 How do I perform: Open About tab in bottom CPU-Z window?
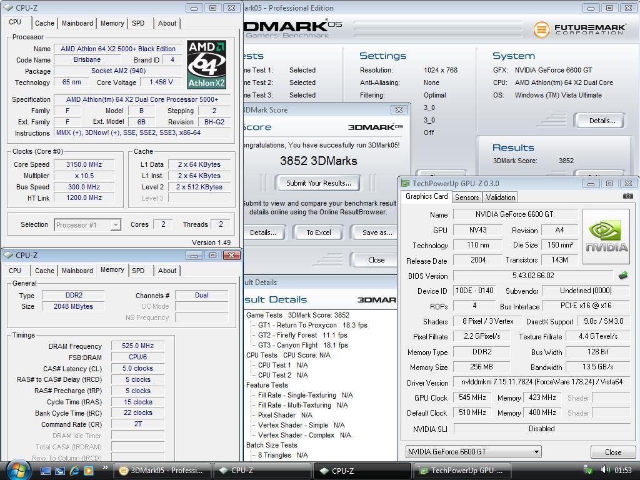[167, 271]
